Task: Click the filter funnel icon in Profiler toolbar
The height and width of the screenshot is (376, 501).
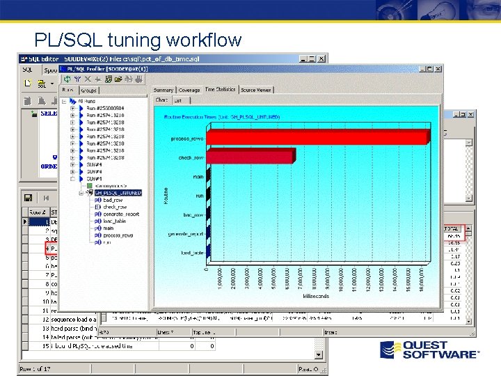Action: point(77,79)
